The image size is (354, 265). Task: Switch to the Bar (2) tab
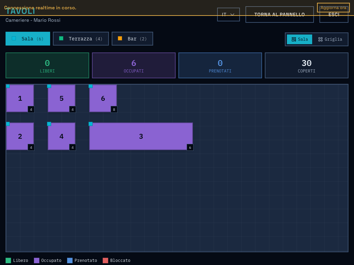tap(132, 38)
